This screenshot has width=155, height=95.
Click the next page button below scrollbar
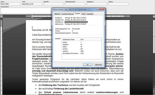coord(154,93)
